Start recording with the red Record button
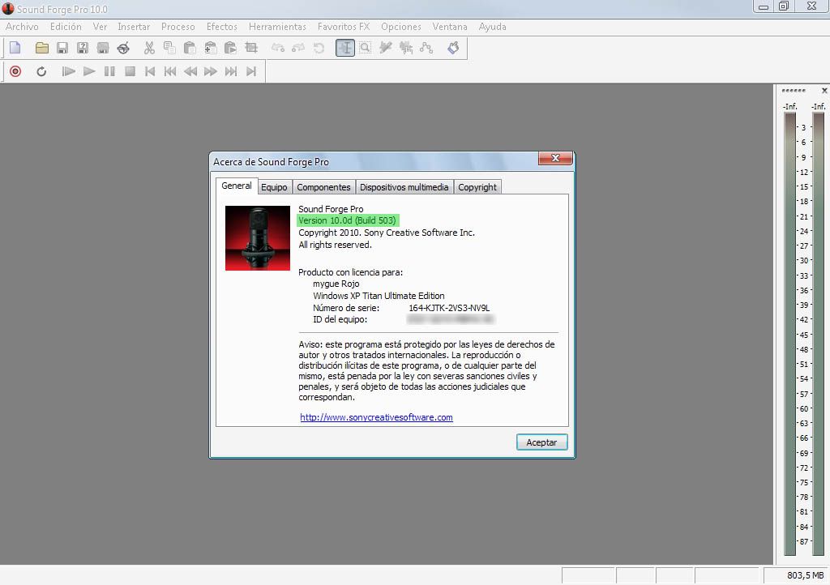 pos(15,71)
